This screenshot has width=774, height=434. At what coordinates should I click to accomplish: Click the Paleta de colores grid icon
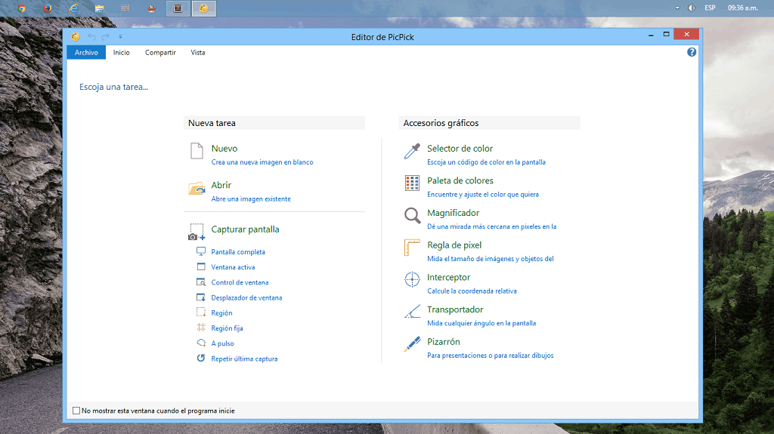pyautogui.click(x=412, y=183)
